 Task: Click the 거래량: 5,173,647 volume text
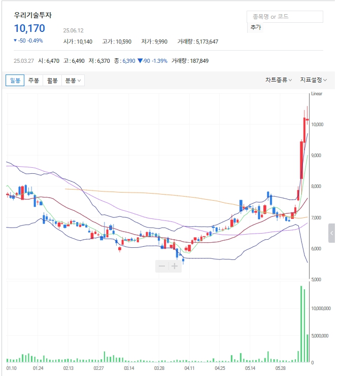tap(197, 42)
